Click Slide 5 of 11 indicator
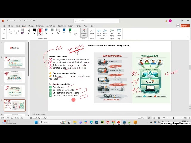 (5, 118)
